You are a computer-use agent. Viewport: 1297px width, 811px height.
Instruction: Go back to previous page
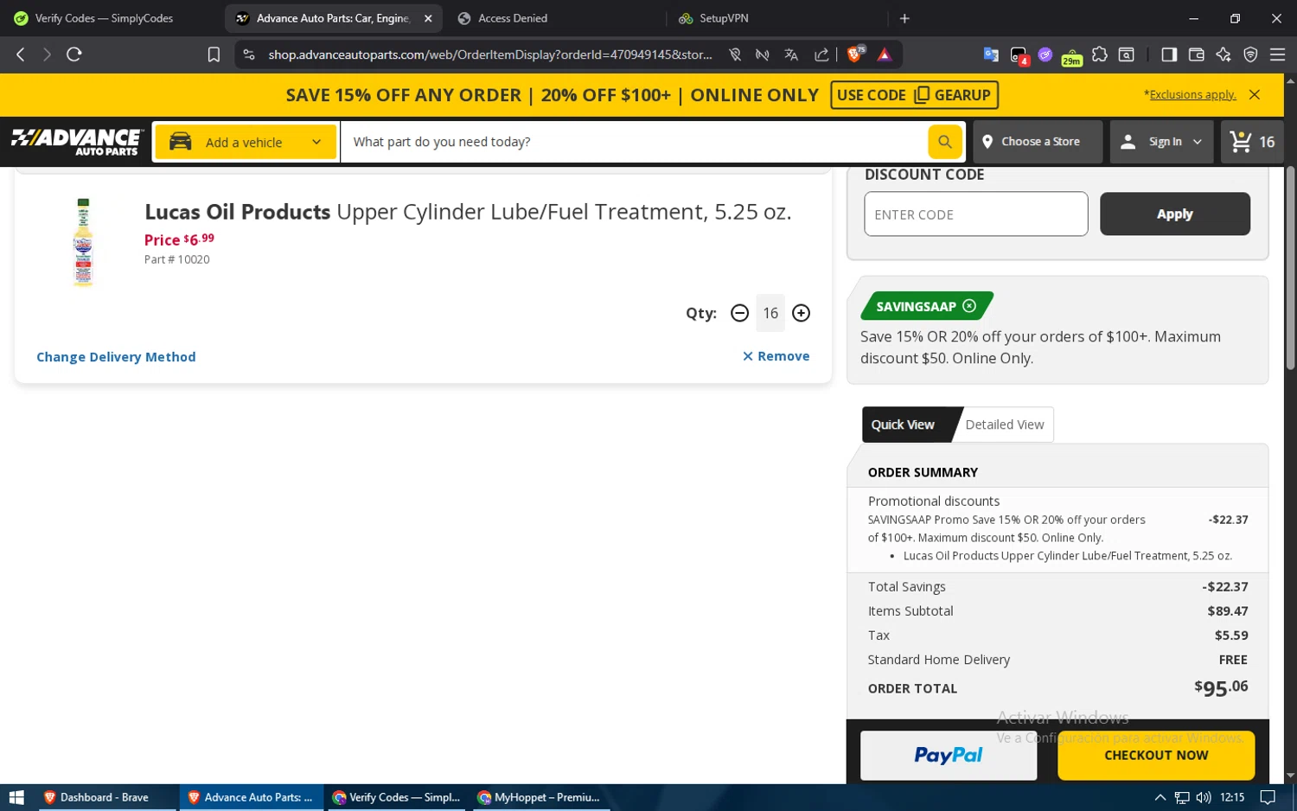pos(21,54)
